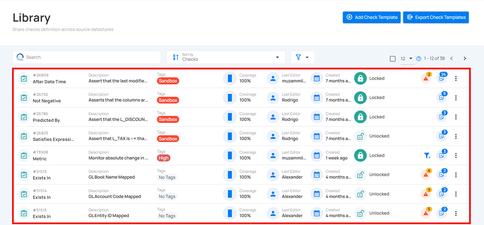This screenshot has width=484, height=225.
Task: Open the three-dot menu for #51513 Exists In
Action: click(x=456, y=175)
